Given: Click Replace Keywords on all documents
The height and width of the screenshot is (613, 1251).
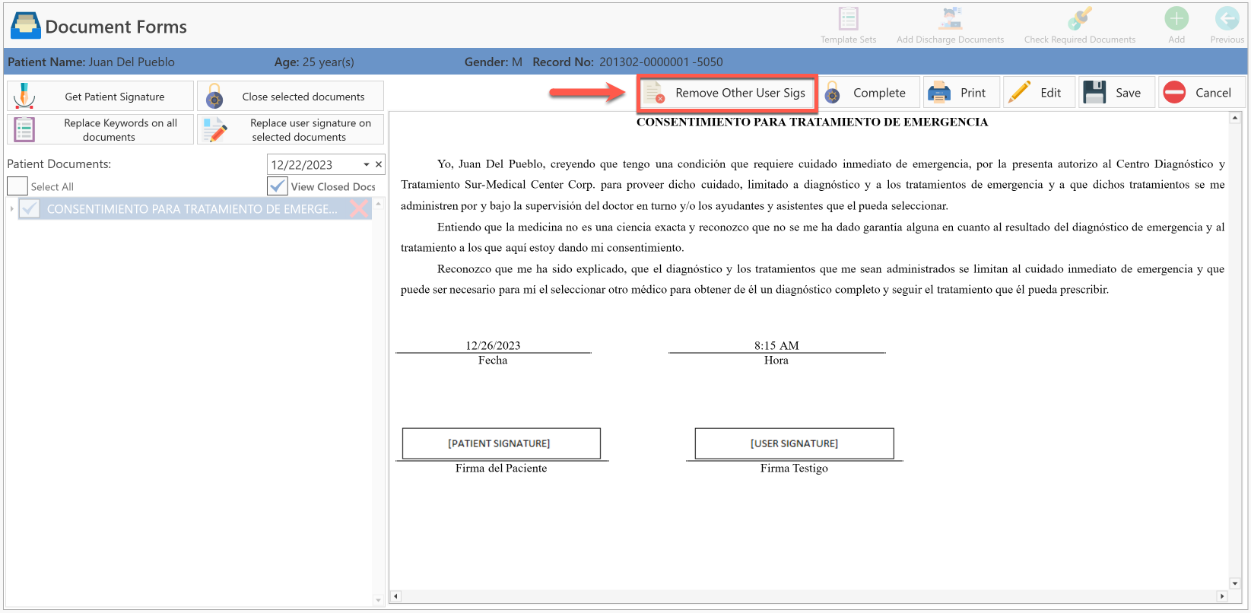Looking at the screenshot, I should click(x=100, y=129).
